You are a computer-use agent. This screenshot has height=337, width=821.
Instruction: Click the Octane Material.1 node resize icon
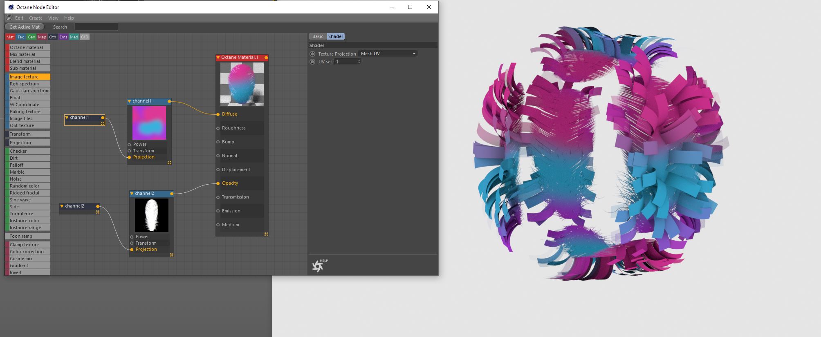266,234
